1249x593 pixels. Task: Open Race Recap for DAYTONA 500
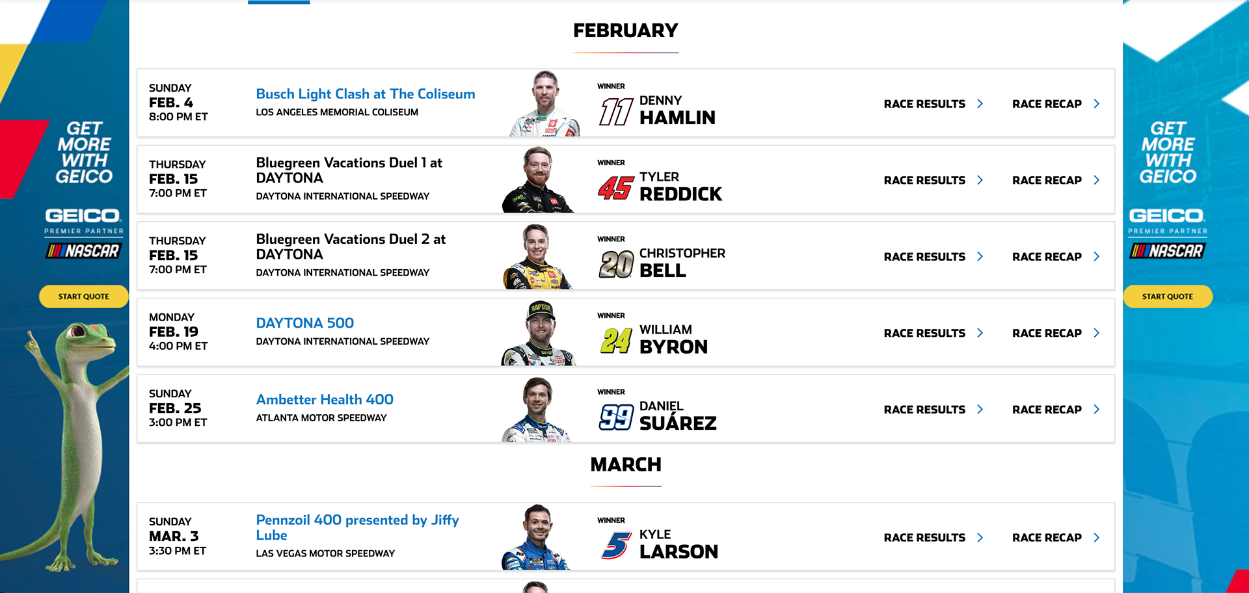tap(1047, 333)
